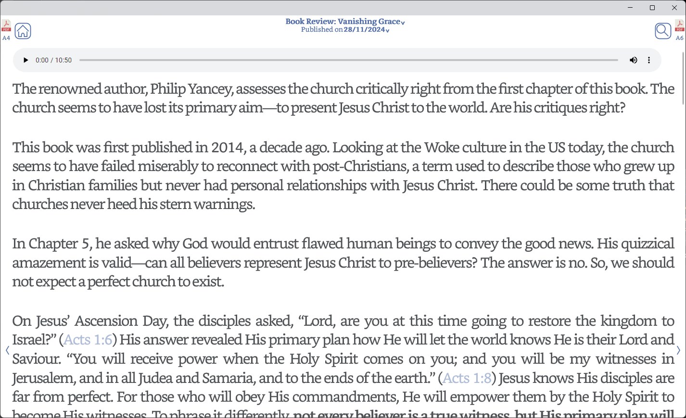This screenshot has height=418, width=686.
Task: Expand the Book Review: Vanishing Grace title dropdown
Action: tap(345, 22)
